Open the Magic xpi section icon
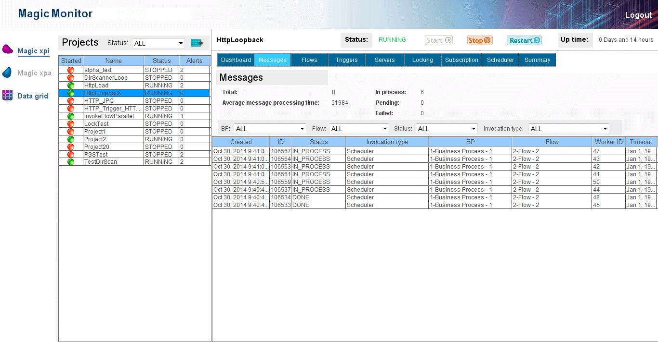The image size is (658, 342). point(7,49)
